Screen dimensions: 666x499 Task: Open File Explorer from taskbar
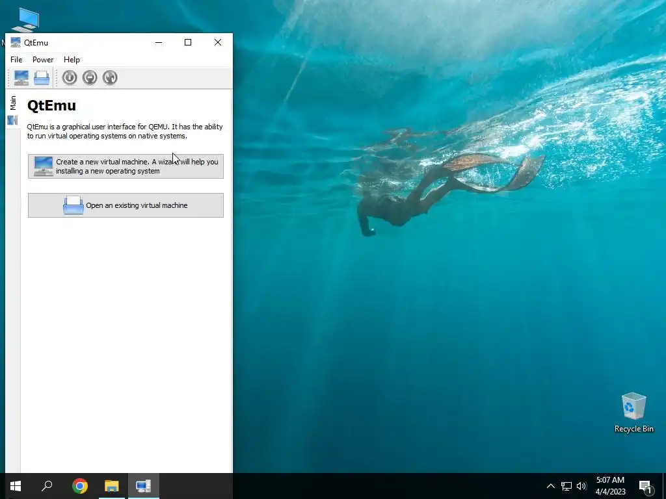[112, 486]
